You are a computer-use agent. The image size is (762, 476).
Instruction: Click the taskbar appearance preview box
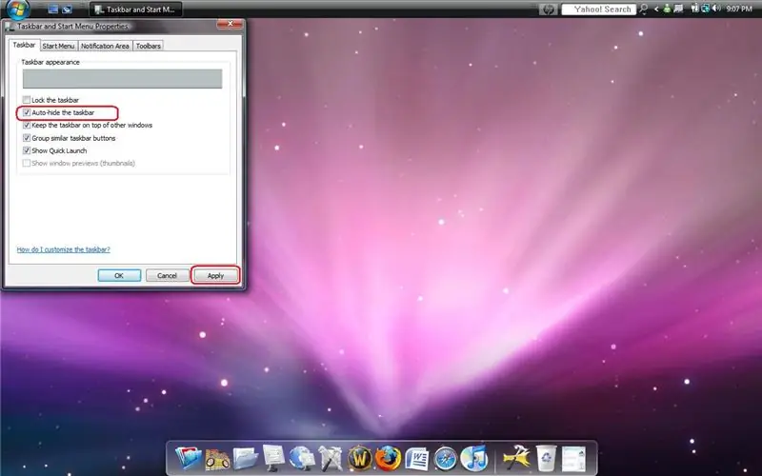(123, 79)
